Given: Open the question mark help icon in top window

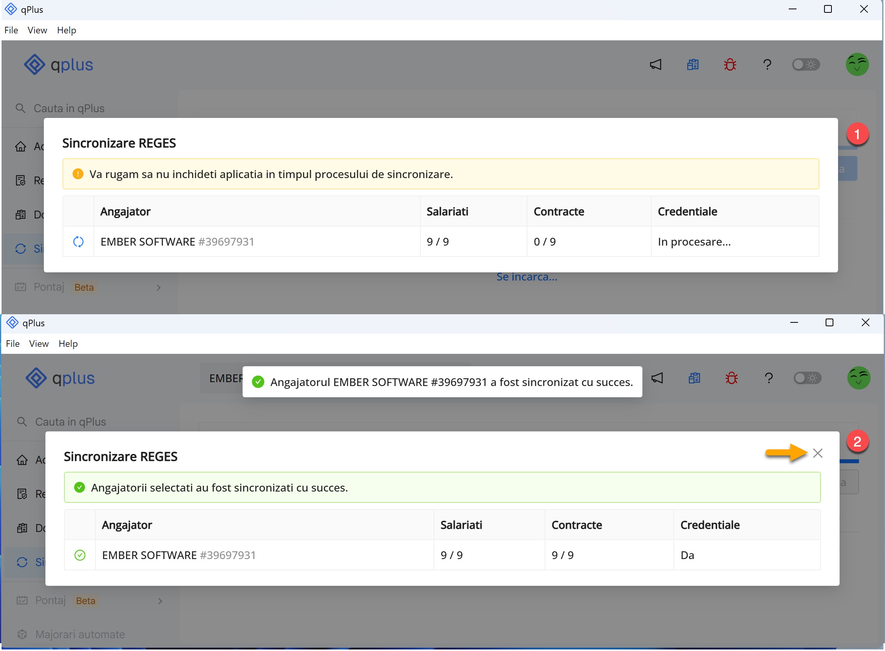Looking at the screenshot, I should point(767,65).
